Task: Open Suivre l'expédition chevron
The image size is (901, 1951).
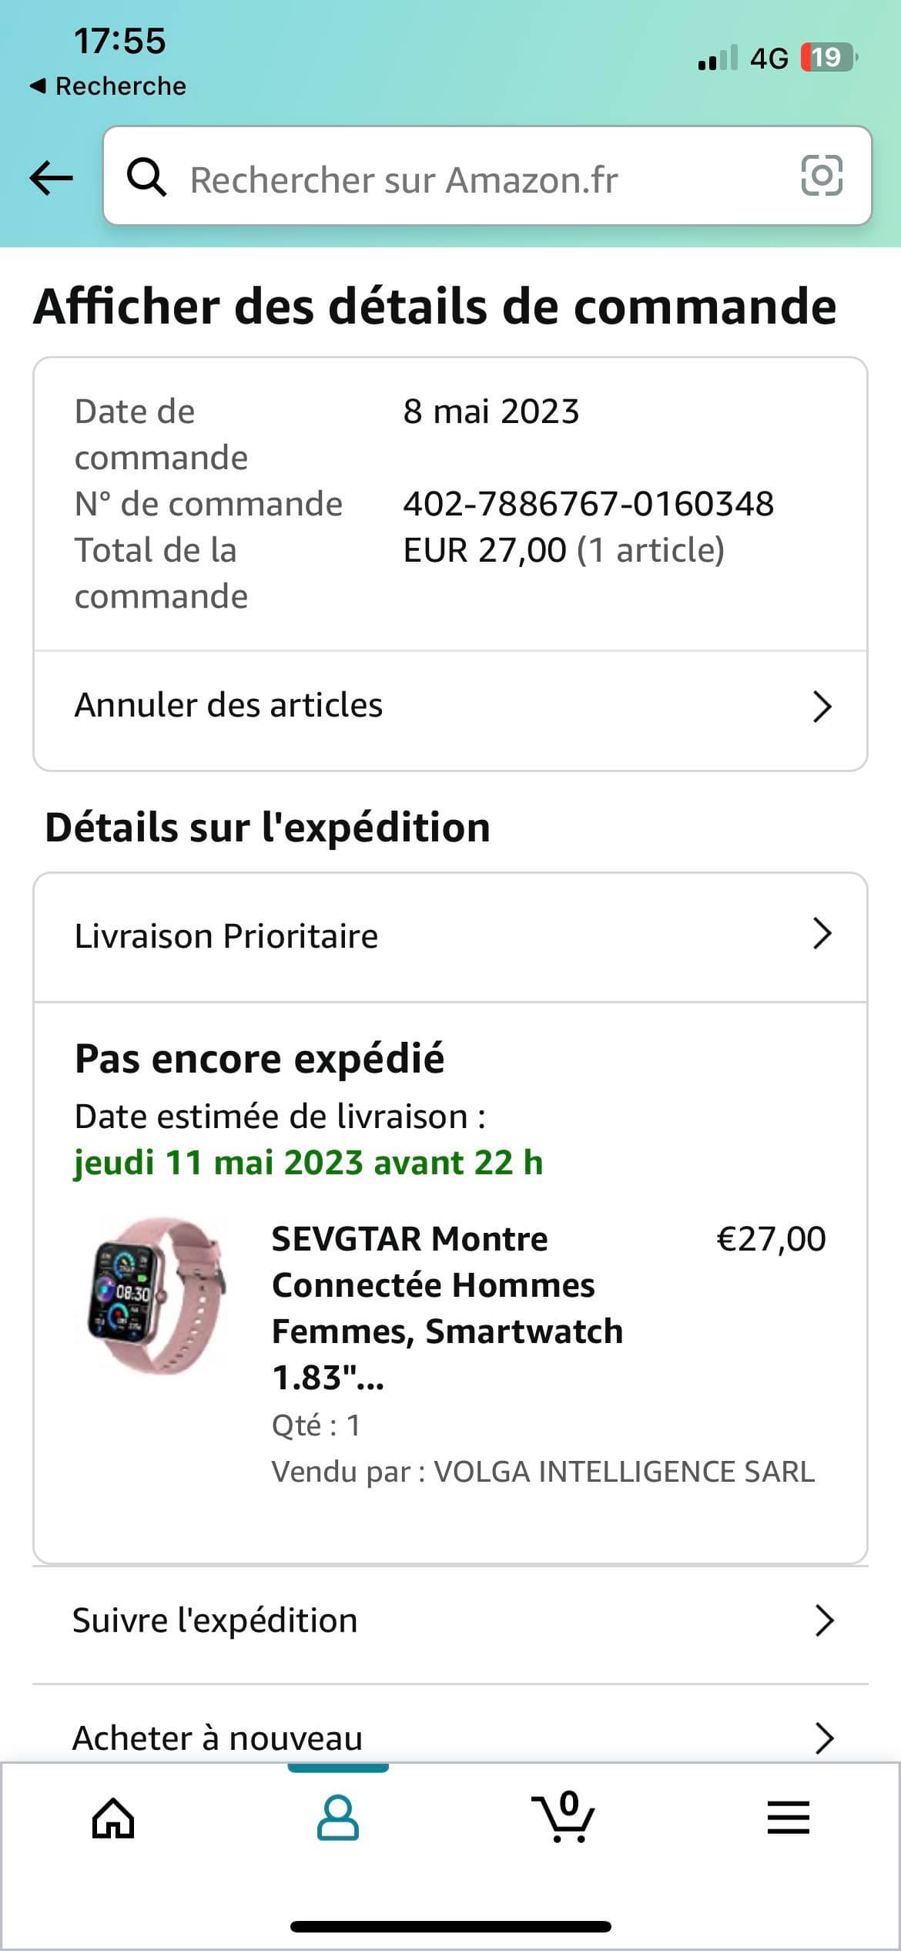Action: point(824,1620)
